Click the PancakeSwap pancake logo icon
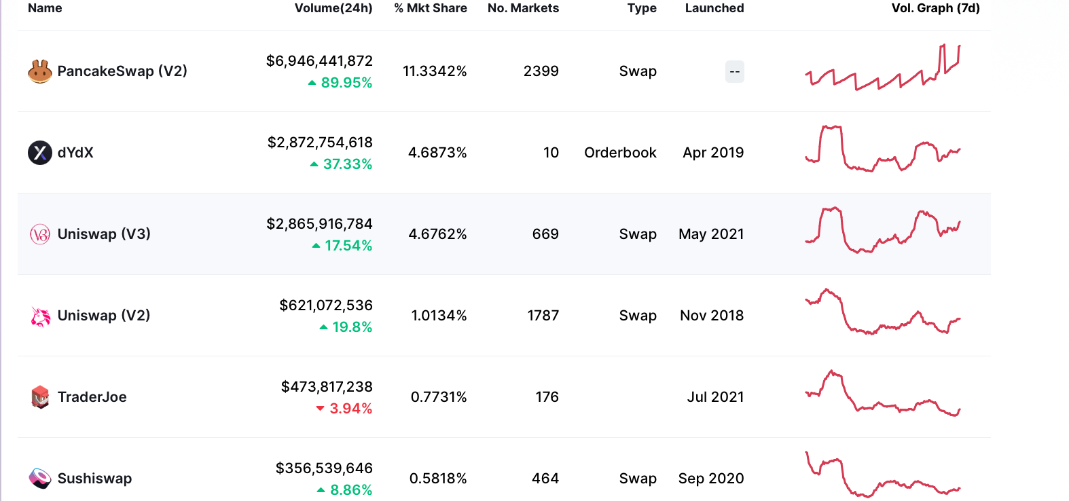1069x501 pixels. tap(40, 71)
